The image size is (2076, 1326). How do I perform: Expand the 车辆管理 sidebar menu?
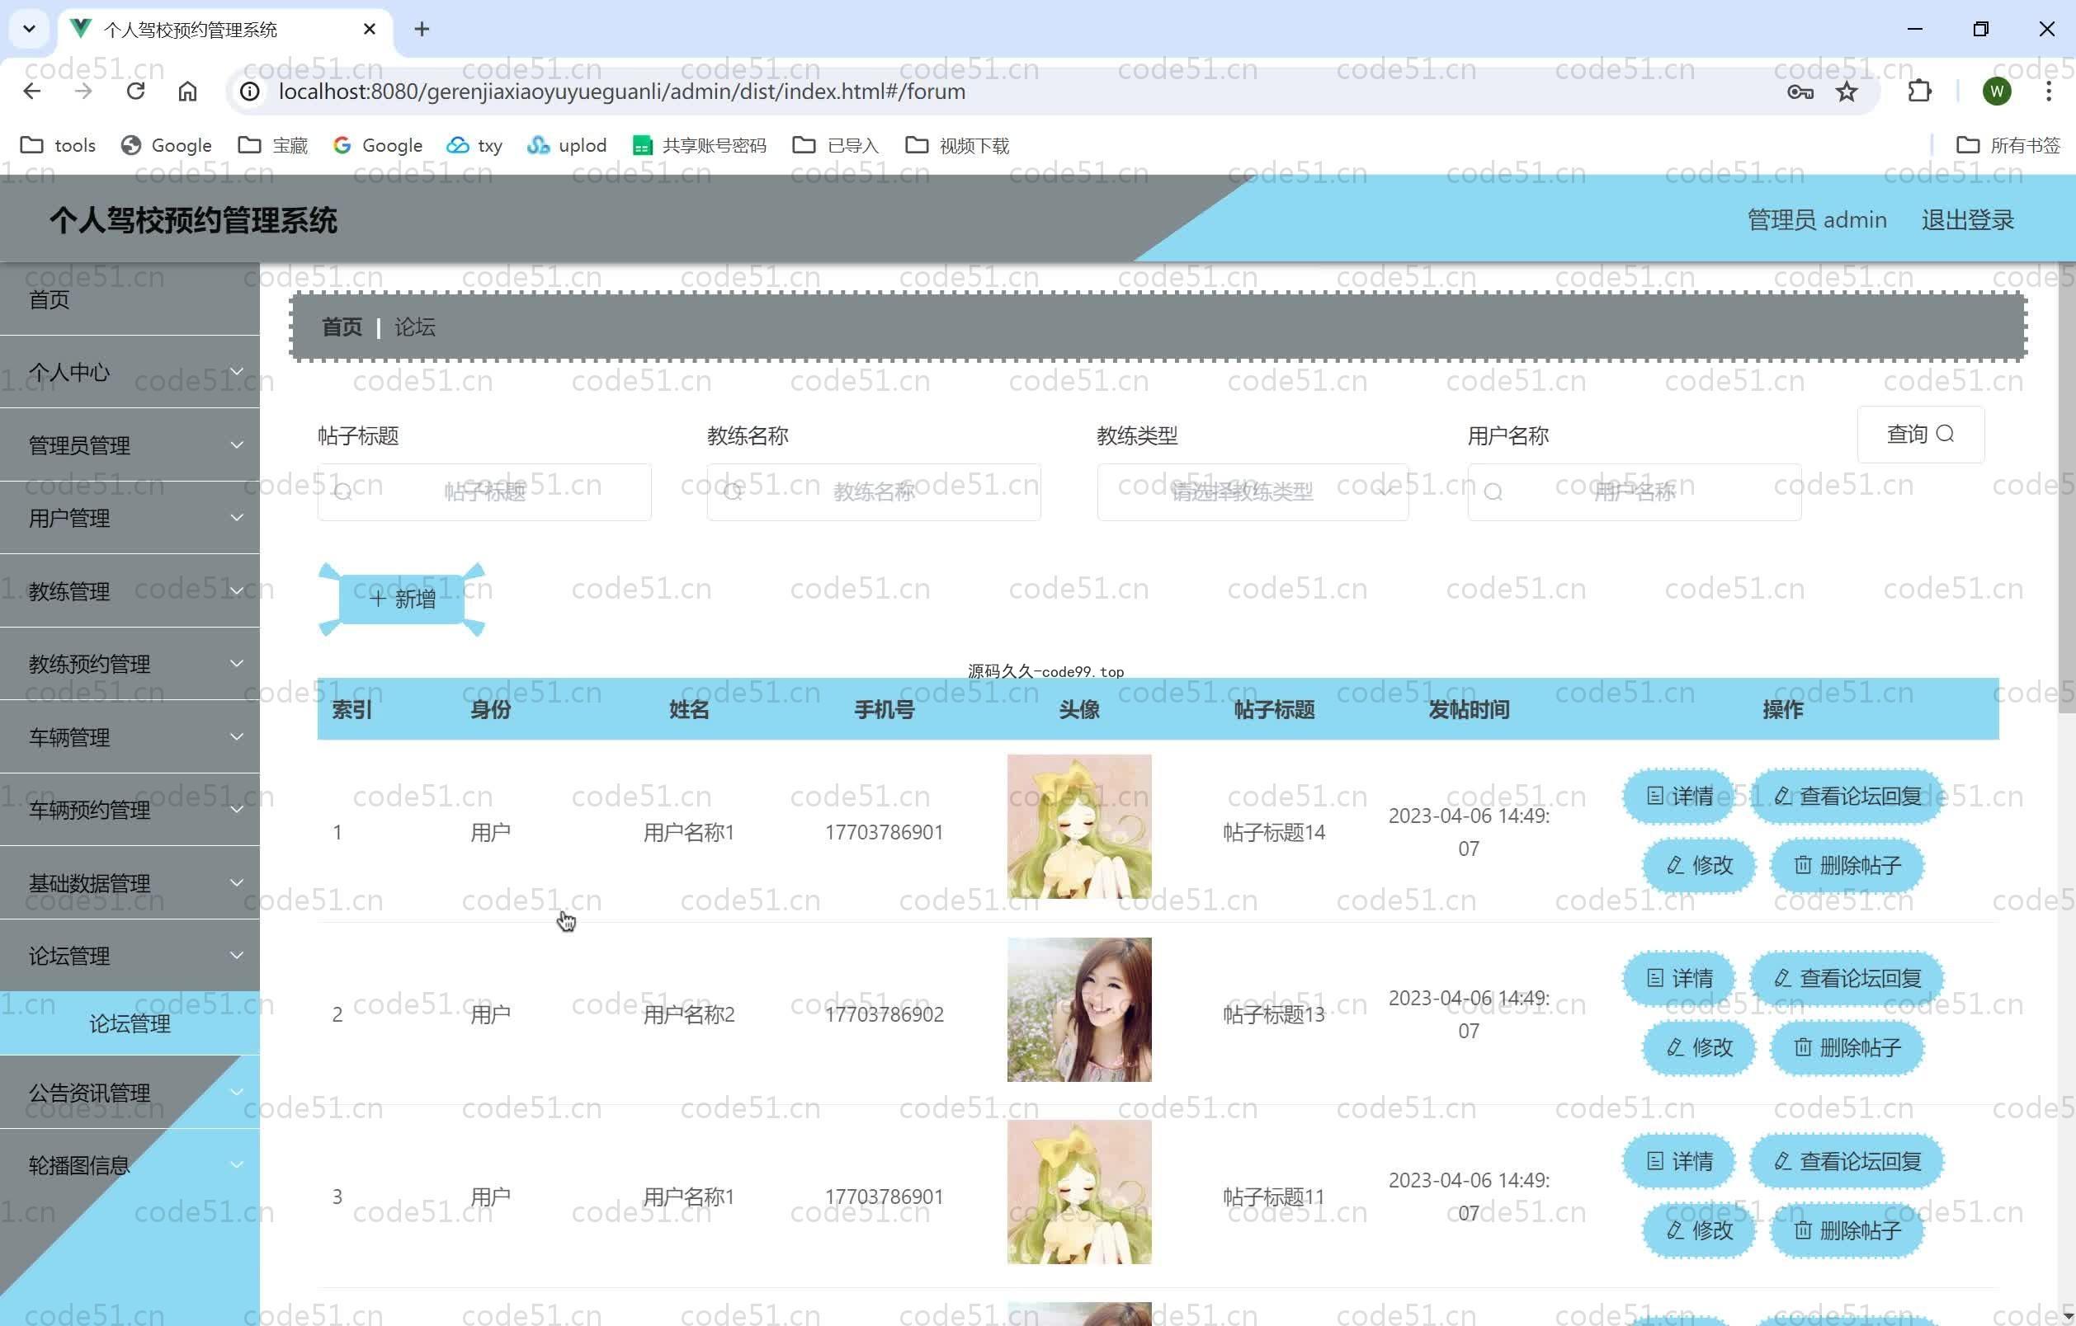tap(130, 736)
